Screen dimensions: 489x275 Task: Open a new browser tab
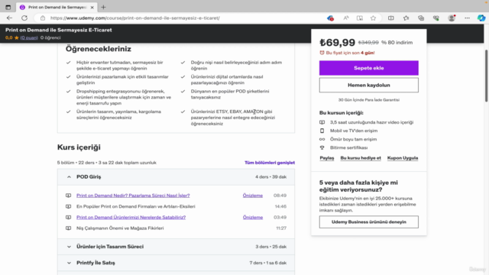click(103, 7)
